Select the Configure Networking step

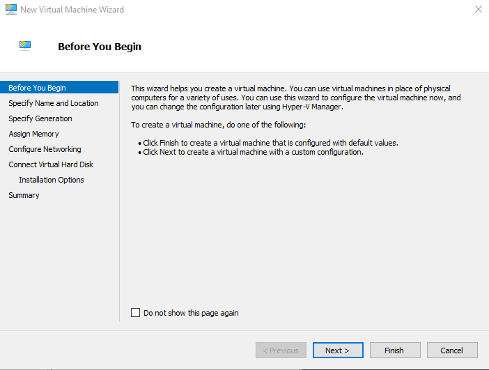pyautogui.click(x=45, y=149)
